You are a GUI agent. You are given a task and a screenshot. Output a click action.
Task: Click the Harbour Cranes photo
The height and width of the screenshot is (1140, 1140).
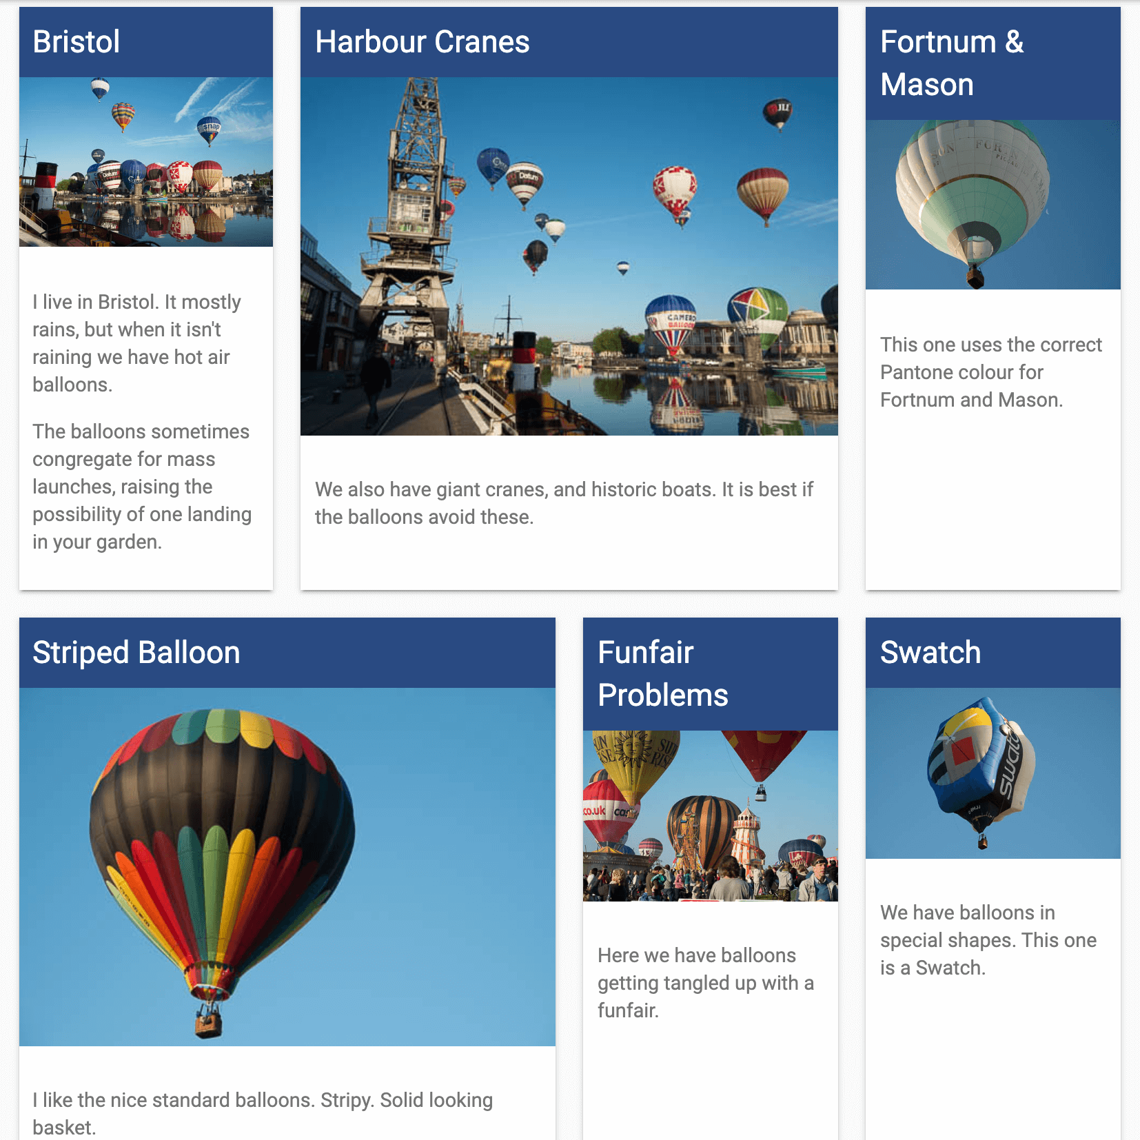[x=569, y=256]
